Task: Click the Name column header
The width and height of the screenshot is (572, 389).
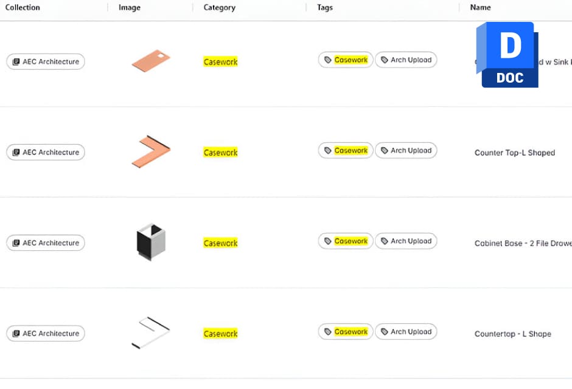Action: pos(480,7)
